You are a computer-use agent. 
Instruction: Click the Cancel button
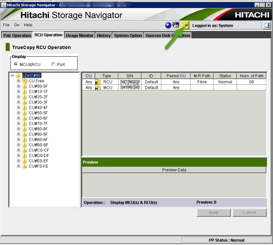[250, 213]
